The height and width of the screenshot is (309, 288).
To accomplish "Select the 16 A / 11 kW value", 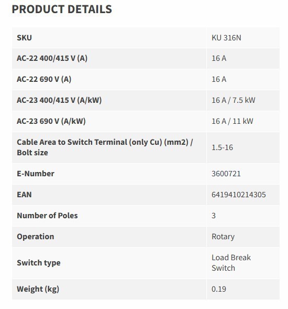I will tap(232, 121).
